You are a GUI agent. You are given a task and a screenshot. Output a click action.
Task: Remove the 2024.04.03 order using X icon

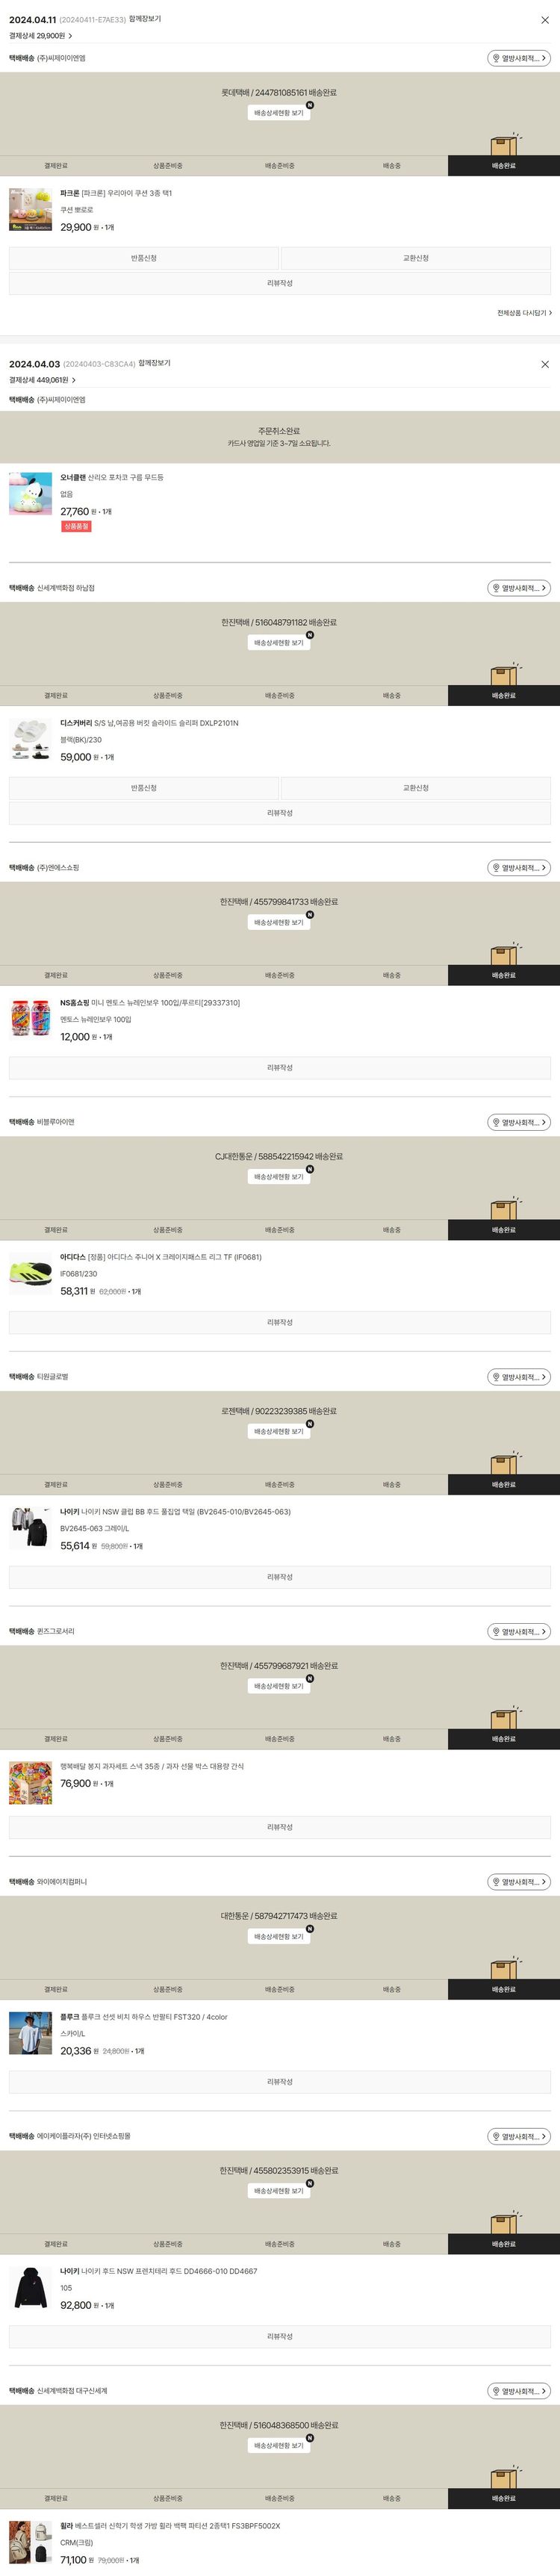click(x=544, y=365)
